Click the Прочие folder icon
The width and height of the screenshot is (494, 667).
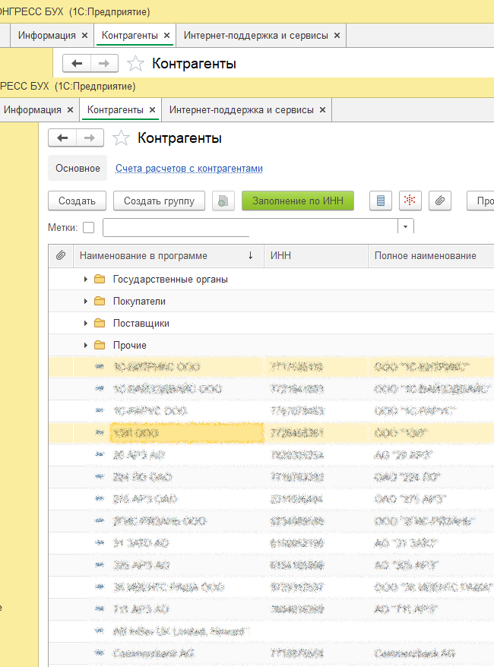coord(100,345)
